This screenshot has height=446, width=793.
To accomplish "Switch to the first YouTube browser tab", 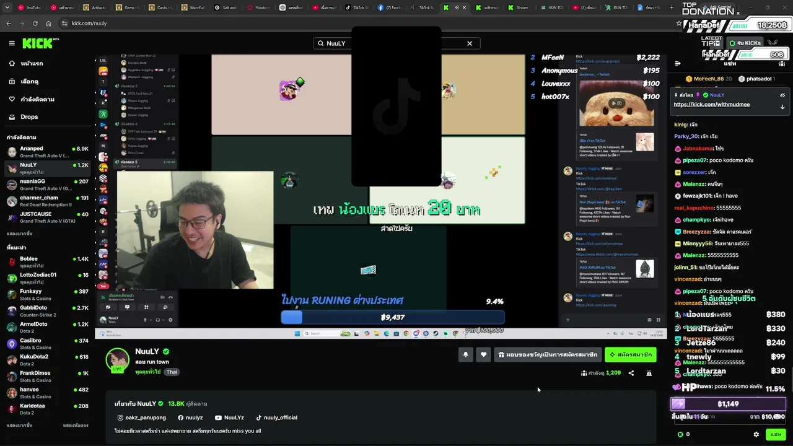I will click(30, 7).
